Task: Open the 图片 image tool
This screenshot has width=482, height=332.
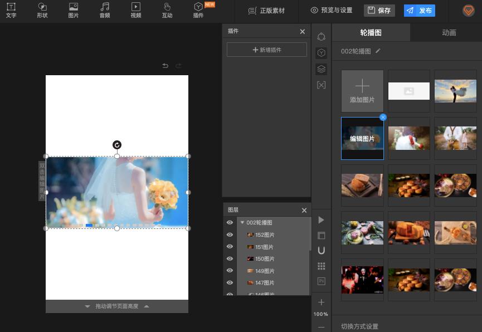Action: coord(73,11)
